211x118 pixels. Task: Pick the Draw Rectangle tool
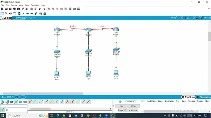click(x=28, y=13)
